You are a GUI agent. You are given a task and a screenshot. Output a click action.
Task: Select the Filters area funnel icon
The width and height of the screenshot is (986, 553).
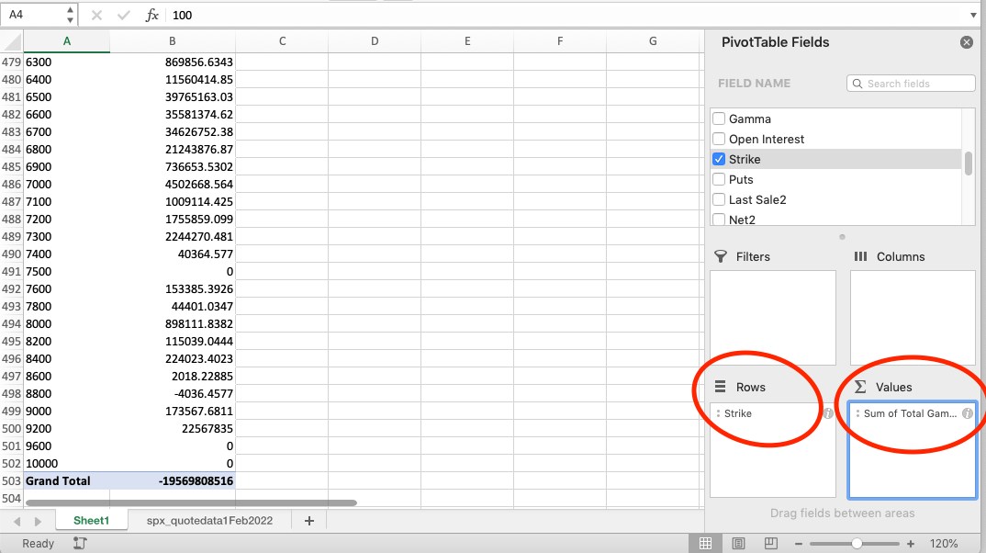[722, 256]
